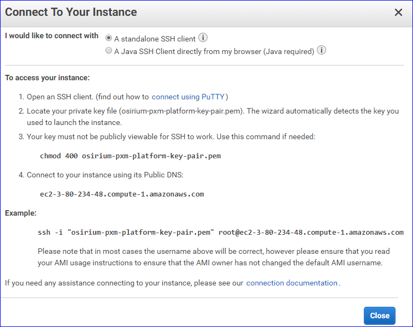Click the 'To access your instance:' heading
Image resolution: width=413 pixels, height=327 pixels.
point(48,78)
